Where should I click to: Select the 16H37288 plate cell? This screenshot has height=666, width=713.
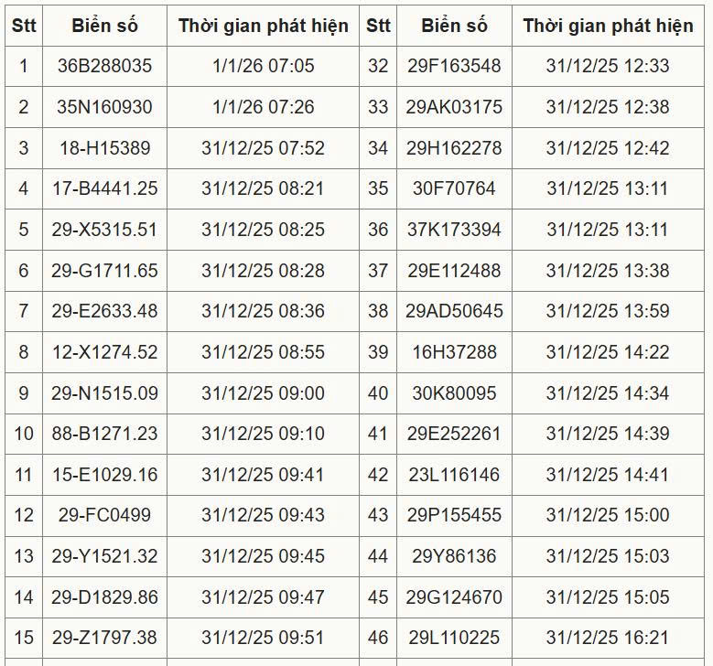[454, 352]
